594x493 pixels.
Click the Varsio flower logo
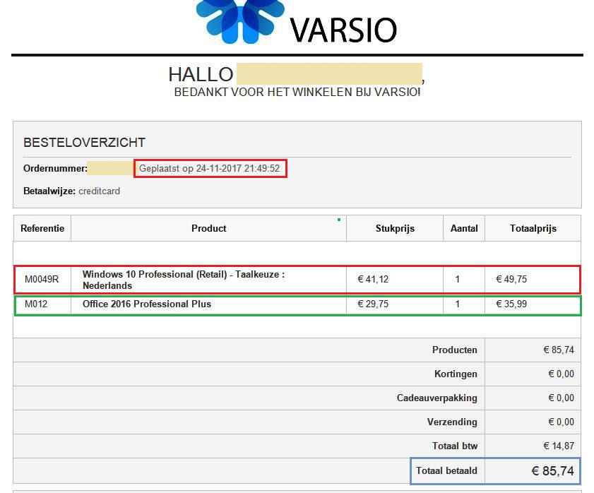coord(240,21)
